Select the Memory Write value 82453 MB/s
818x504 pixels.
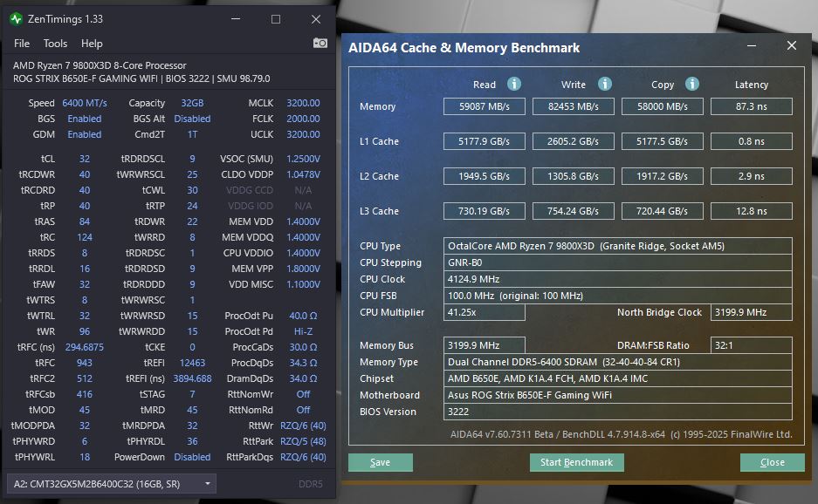point(574,106)
